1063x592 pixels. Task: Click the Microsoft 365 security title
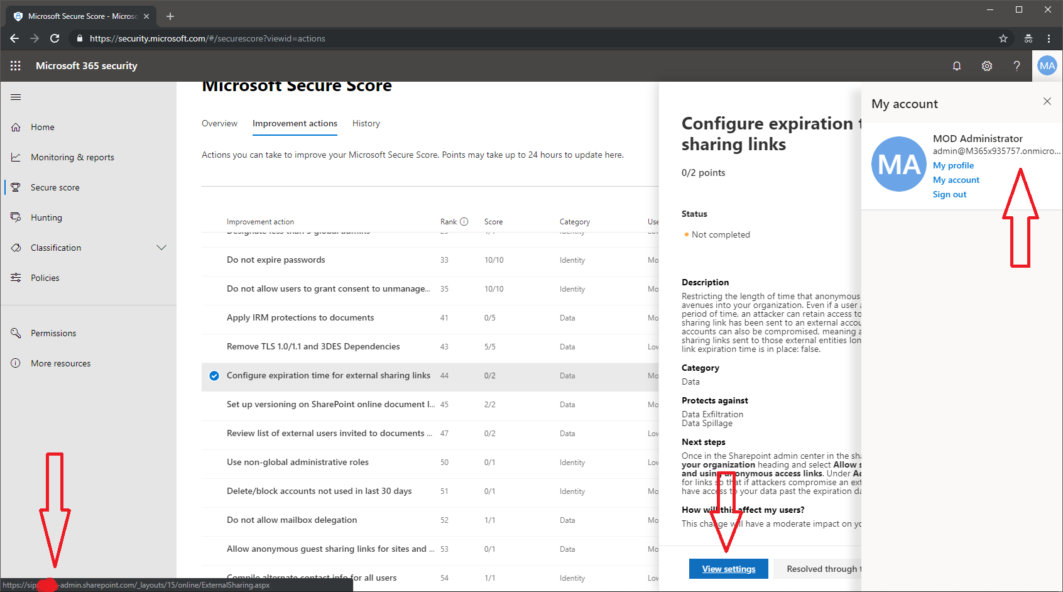point(87,65)
